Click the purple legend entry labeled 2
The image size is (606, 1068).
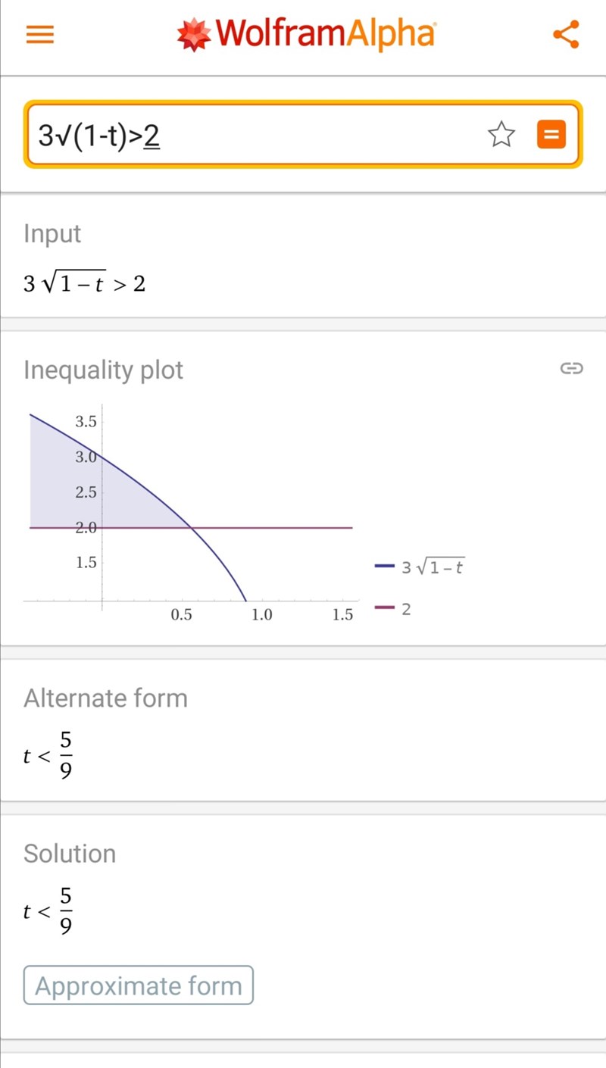tap(393, 608)
